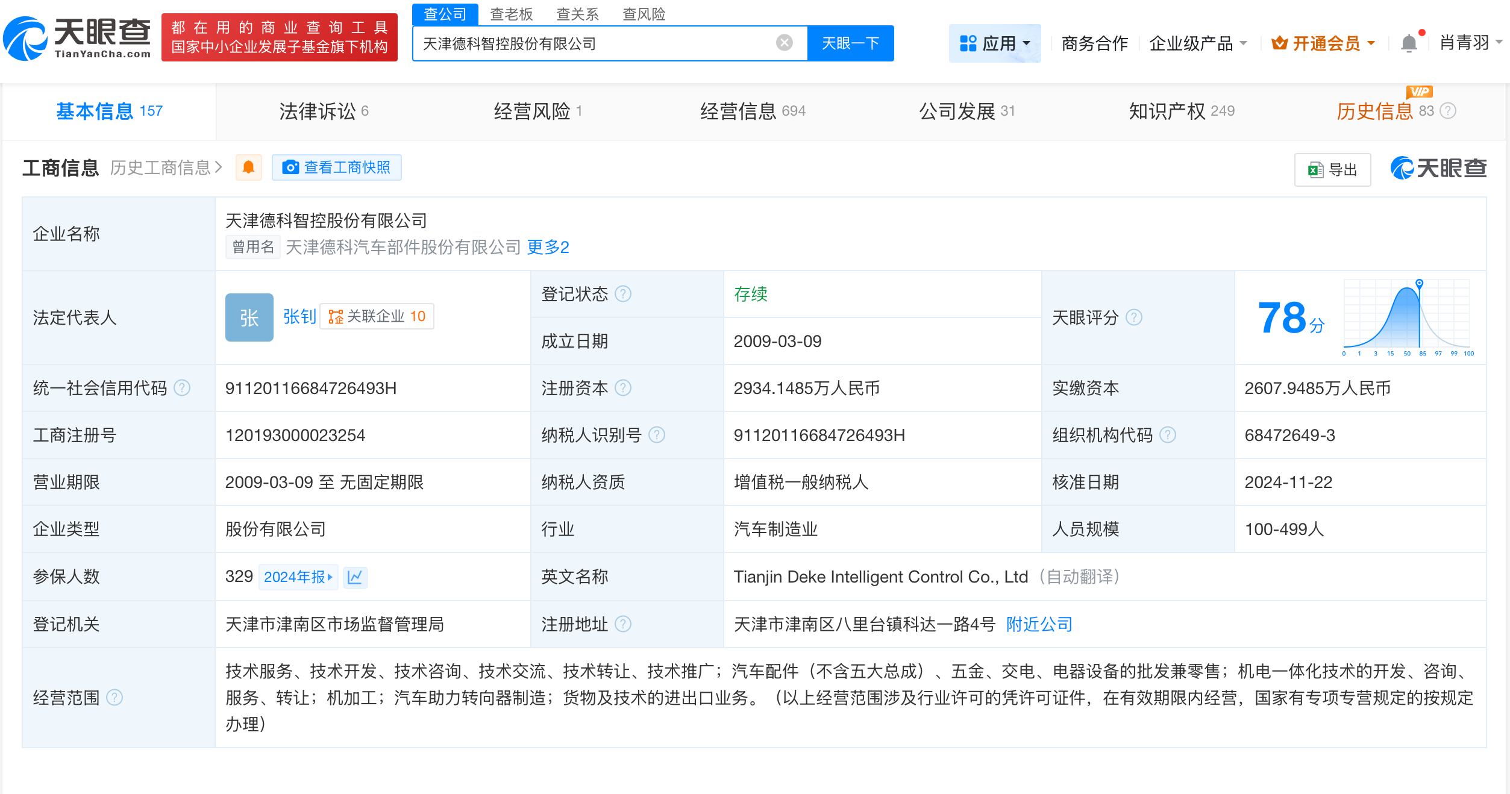Click 关联企业 10 next to 张钊

[377, 316]
